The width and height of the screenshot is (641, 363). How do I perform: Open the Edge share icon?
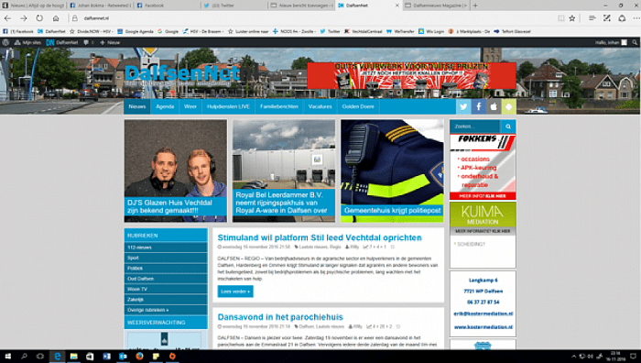pyautogui.click(x=622, y=18)
